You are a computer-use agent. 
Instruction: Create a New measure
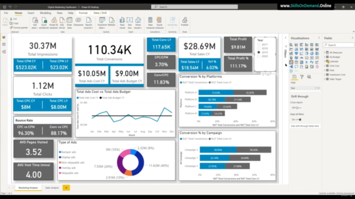click(x=150, y=23)
